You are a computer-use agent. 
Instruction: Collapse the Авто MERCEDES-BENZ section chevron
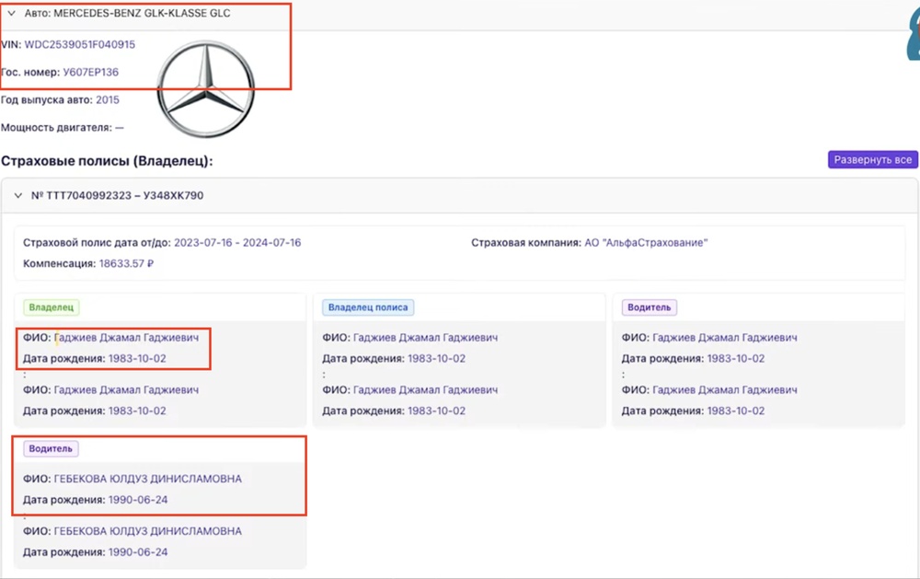point(11,14)
